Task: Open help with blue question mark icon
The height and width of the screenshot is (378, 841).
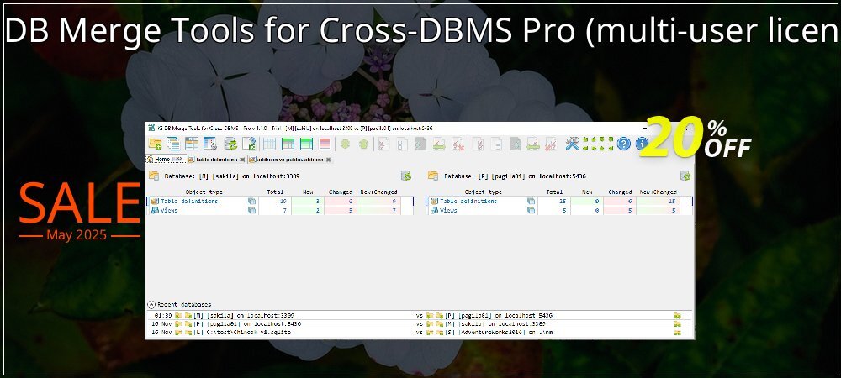Action: point(623,144)
